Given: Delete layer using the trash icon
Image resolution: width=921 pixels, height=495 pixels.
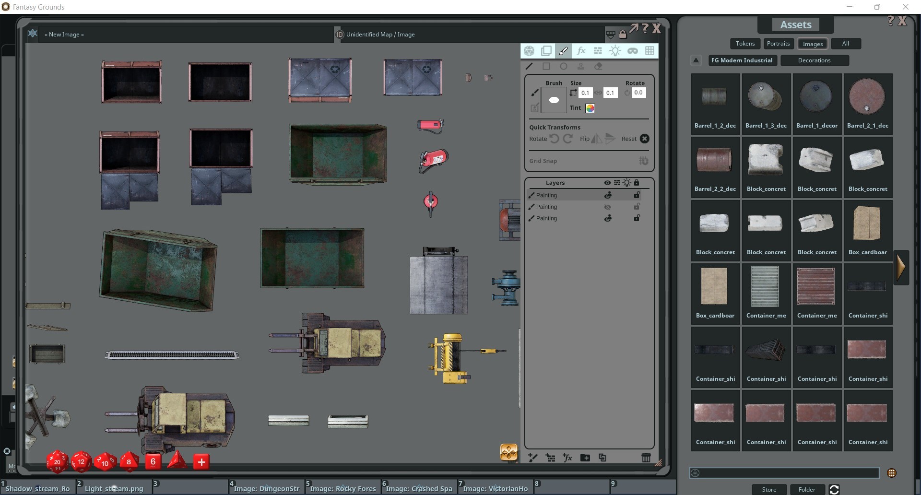Looking at the screenshot, I should [646, 457].
